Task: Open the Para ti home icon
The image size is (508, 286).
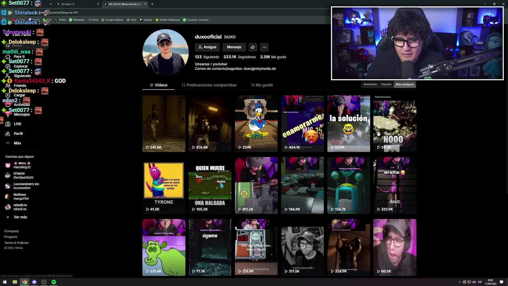Action: (x=8, y=57)
